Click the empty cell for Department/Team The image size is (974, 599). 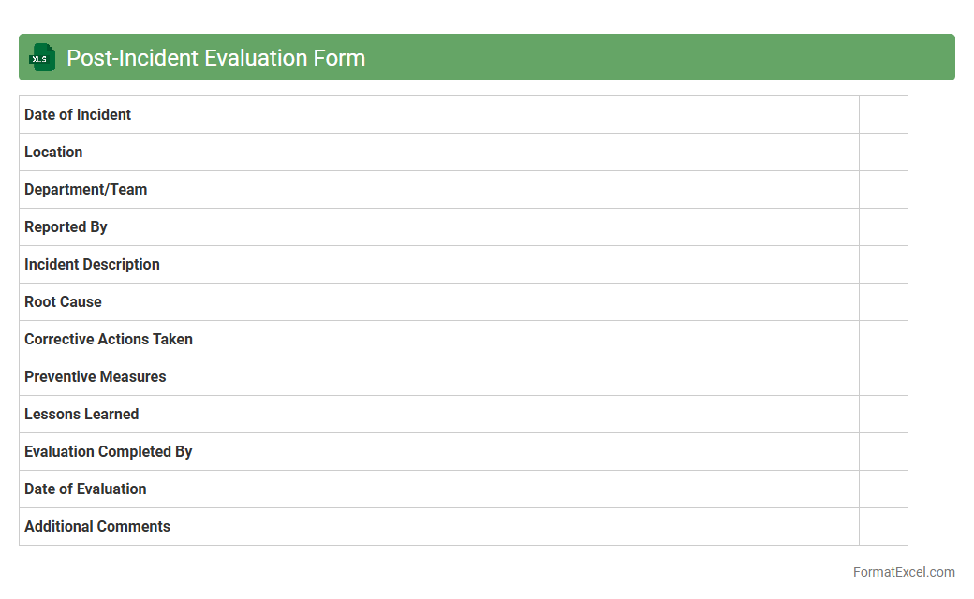[883, 190]
